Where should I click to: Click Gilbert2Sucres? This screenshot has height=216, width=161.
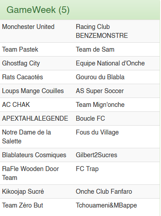pyautogui.click(x=96, y=155)
